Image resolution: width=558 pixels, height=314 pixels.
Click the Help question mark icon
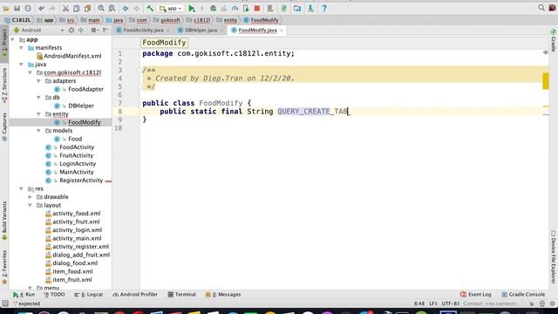coord(324,8)
